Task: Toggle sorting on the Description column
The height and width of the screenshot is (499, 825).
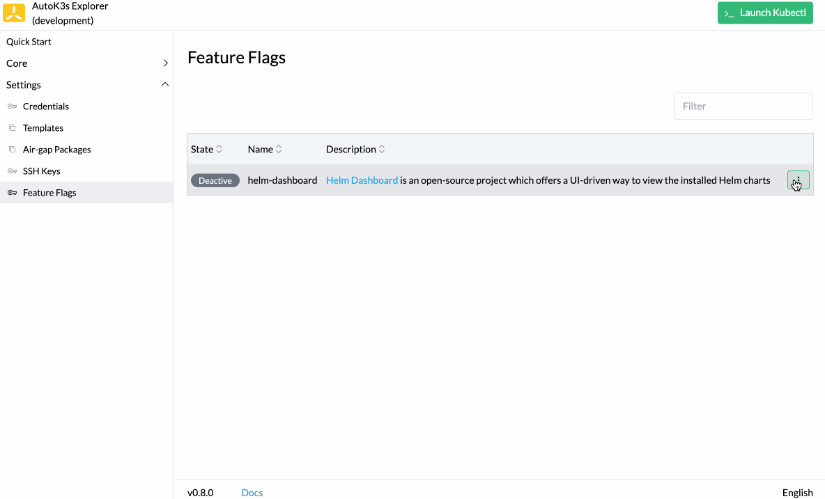Action: (382, 148)
